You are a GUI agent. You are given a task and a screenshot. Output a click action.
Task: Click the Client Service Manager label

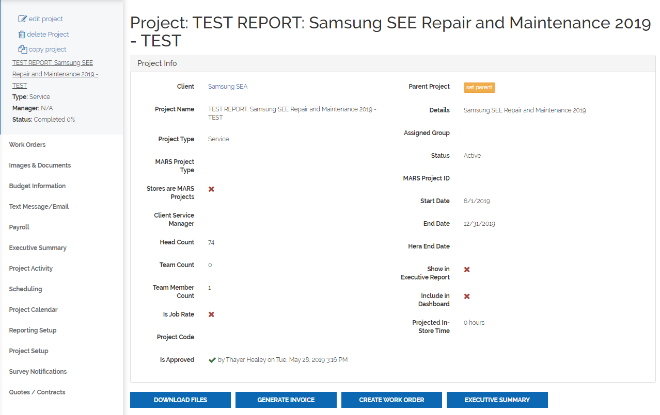coord(174,220)
